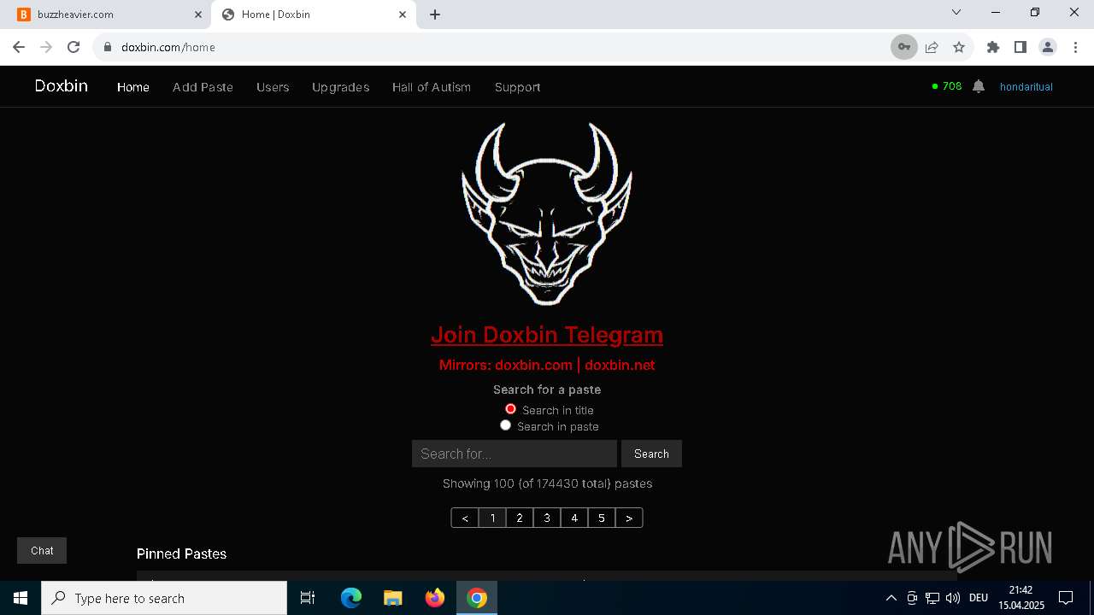Click the Mirrors doxbin.com line
Screen dimensions: 1094x615
(547, 365)
